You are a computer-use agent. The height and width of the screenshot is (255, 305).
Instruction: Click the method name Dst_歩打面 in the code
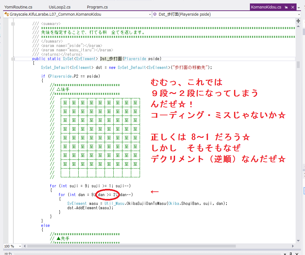tap(111, 59)
